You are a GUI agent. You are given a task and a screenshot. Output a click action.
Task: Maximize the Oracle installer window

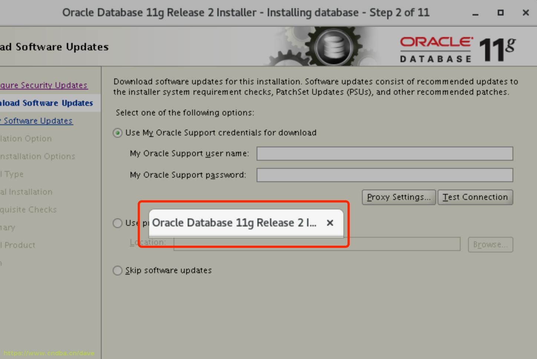[x=500, y=13]
